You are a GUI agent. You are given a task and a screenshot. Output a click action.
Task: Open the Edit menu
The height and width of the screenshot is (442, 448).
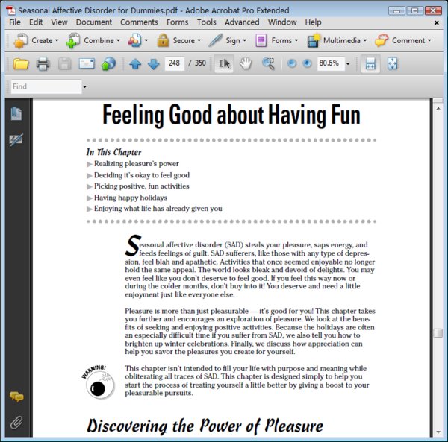tap(36, 22)
